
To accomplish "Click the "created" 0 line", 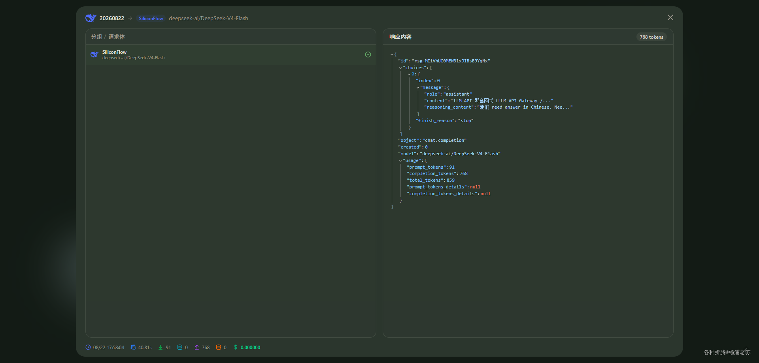I will pyautogui.click(x=413, y=147).
